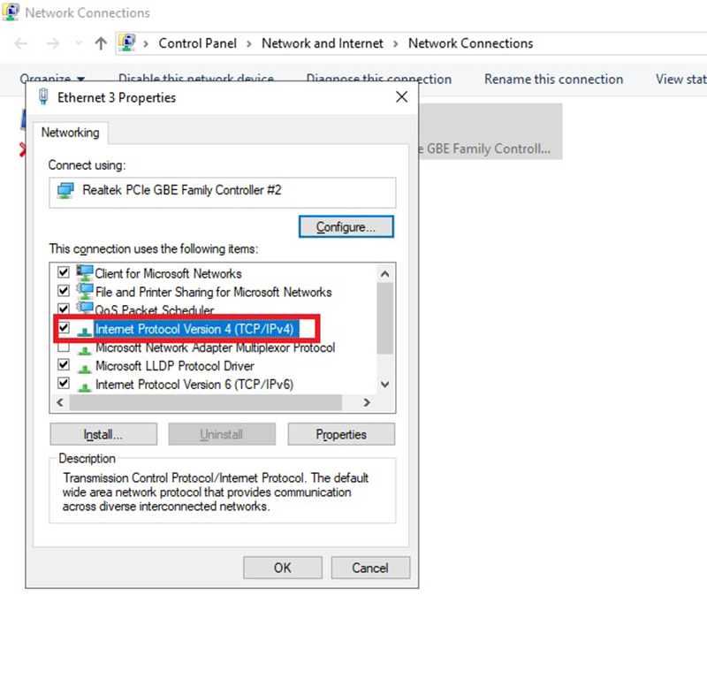Open Properties for selected item
The width and height of the screenshot is (707, 679).
click(x=341, y=434)
